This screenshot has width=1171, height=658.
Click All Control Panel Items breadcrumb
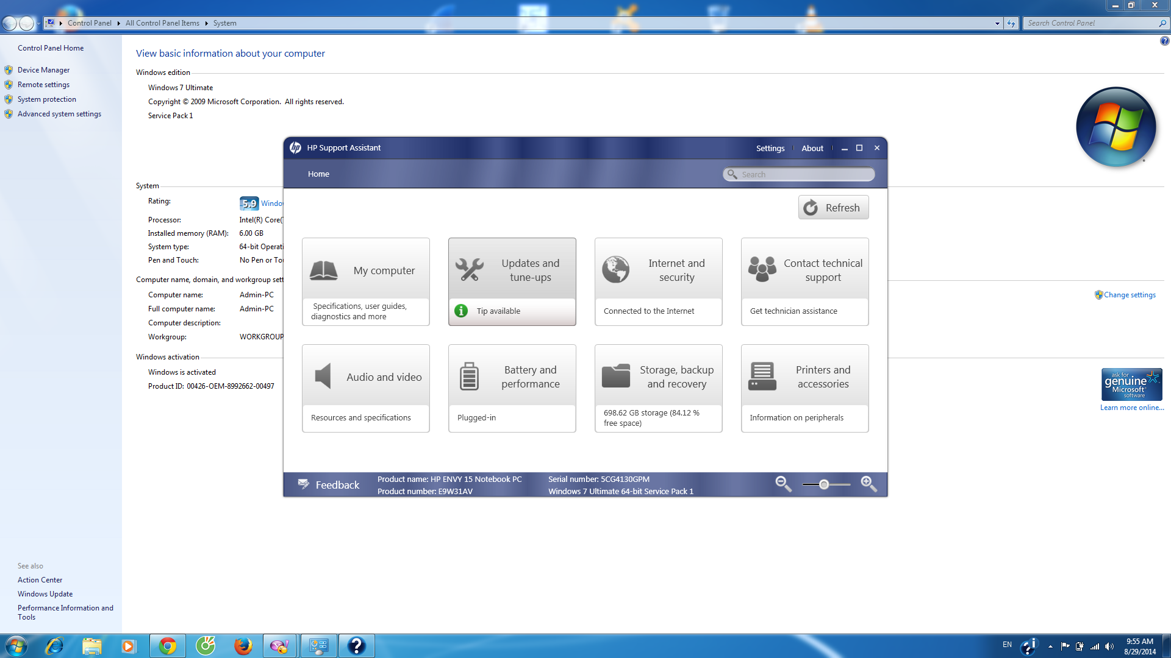162,23
